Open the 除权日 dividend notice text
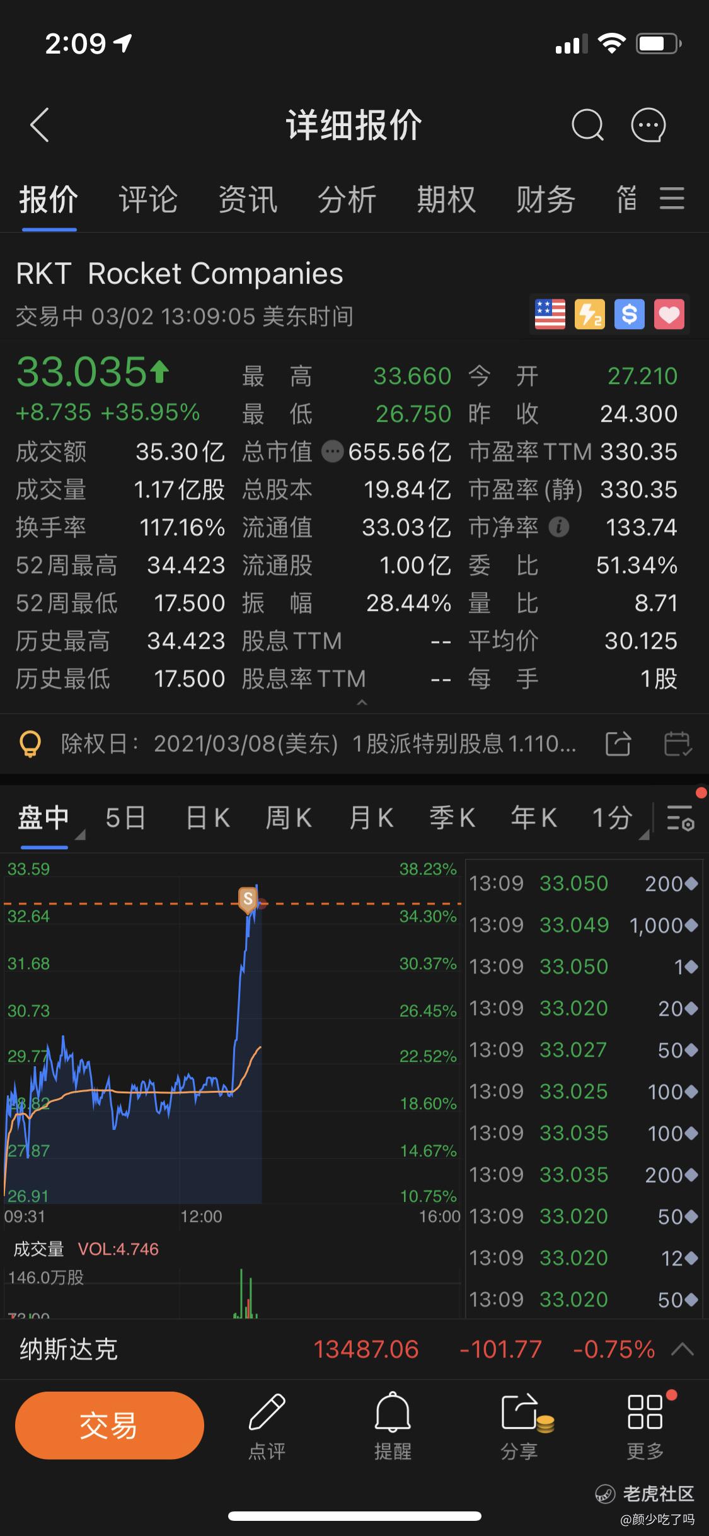709x1536 pixels. click(318, 744)
